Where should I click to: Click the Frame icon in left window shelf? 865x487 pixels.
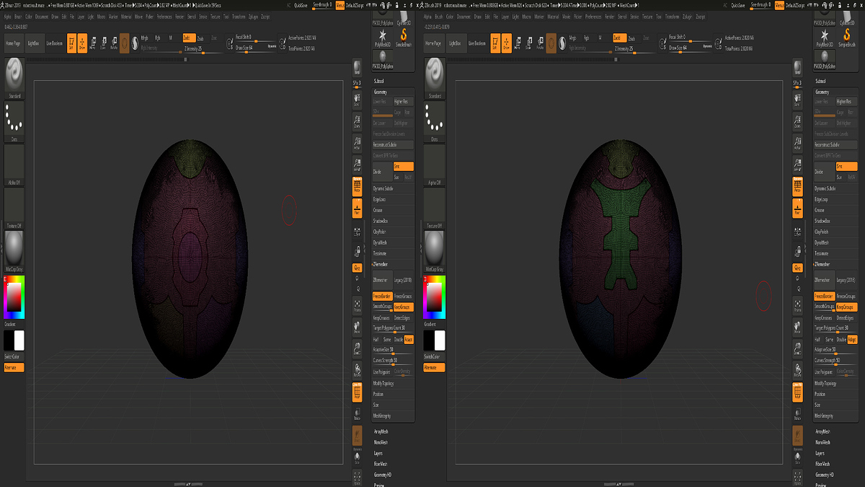pos(357,306)
